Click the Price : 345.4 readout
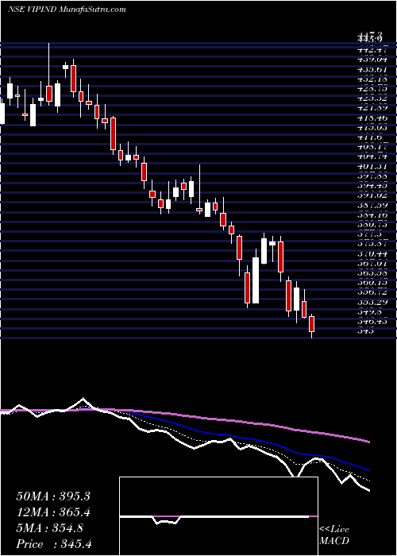The width and height of the screenshot is (397, 556). click(54, 544)
